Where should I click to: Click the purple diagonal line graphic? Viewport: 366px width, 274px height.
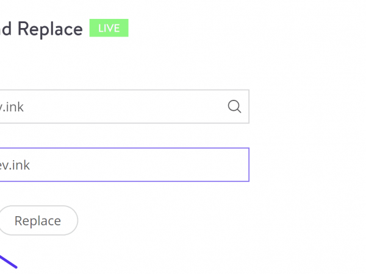pyautogui.click(x=8, y=261)
